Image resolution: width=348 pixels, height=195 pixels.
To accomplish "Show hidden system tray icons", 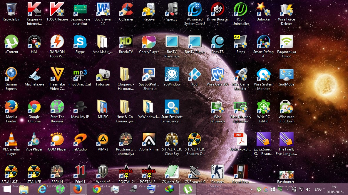I will click(x=252, y=189).
